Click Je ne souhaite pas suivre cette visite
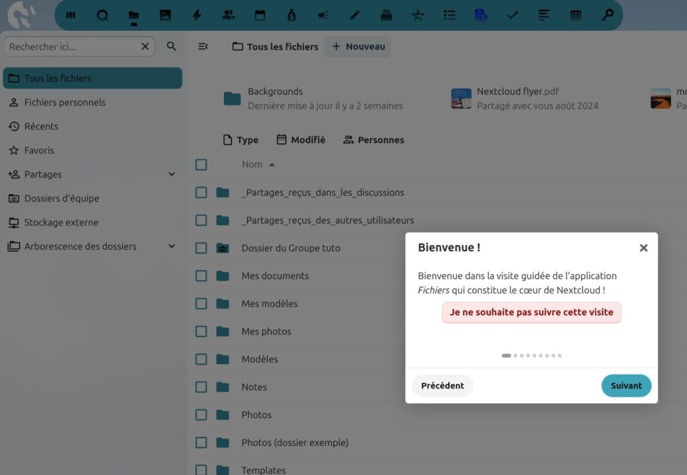 click(531, 312)
